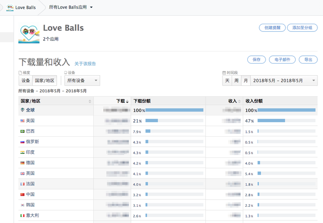
Task: Select the 巴西 row name
Action: tap(30, 131)
